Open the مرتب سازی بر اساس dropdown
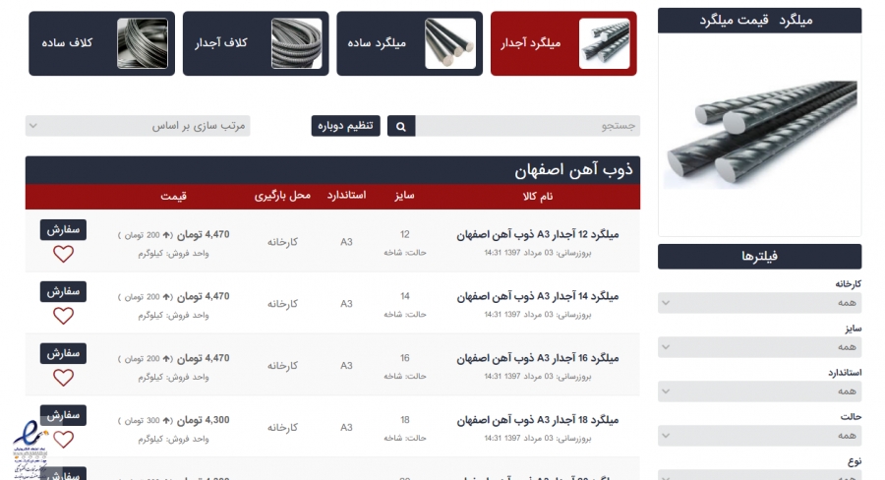 click(138, 126)
